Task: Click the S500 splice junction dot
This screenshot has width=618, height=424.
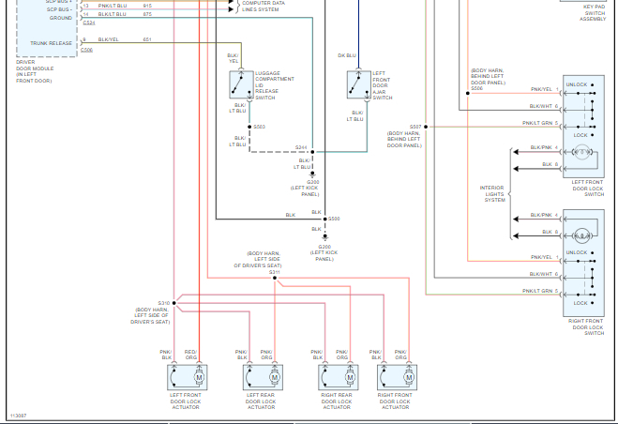Action: (x=325, y=219)
